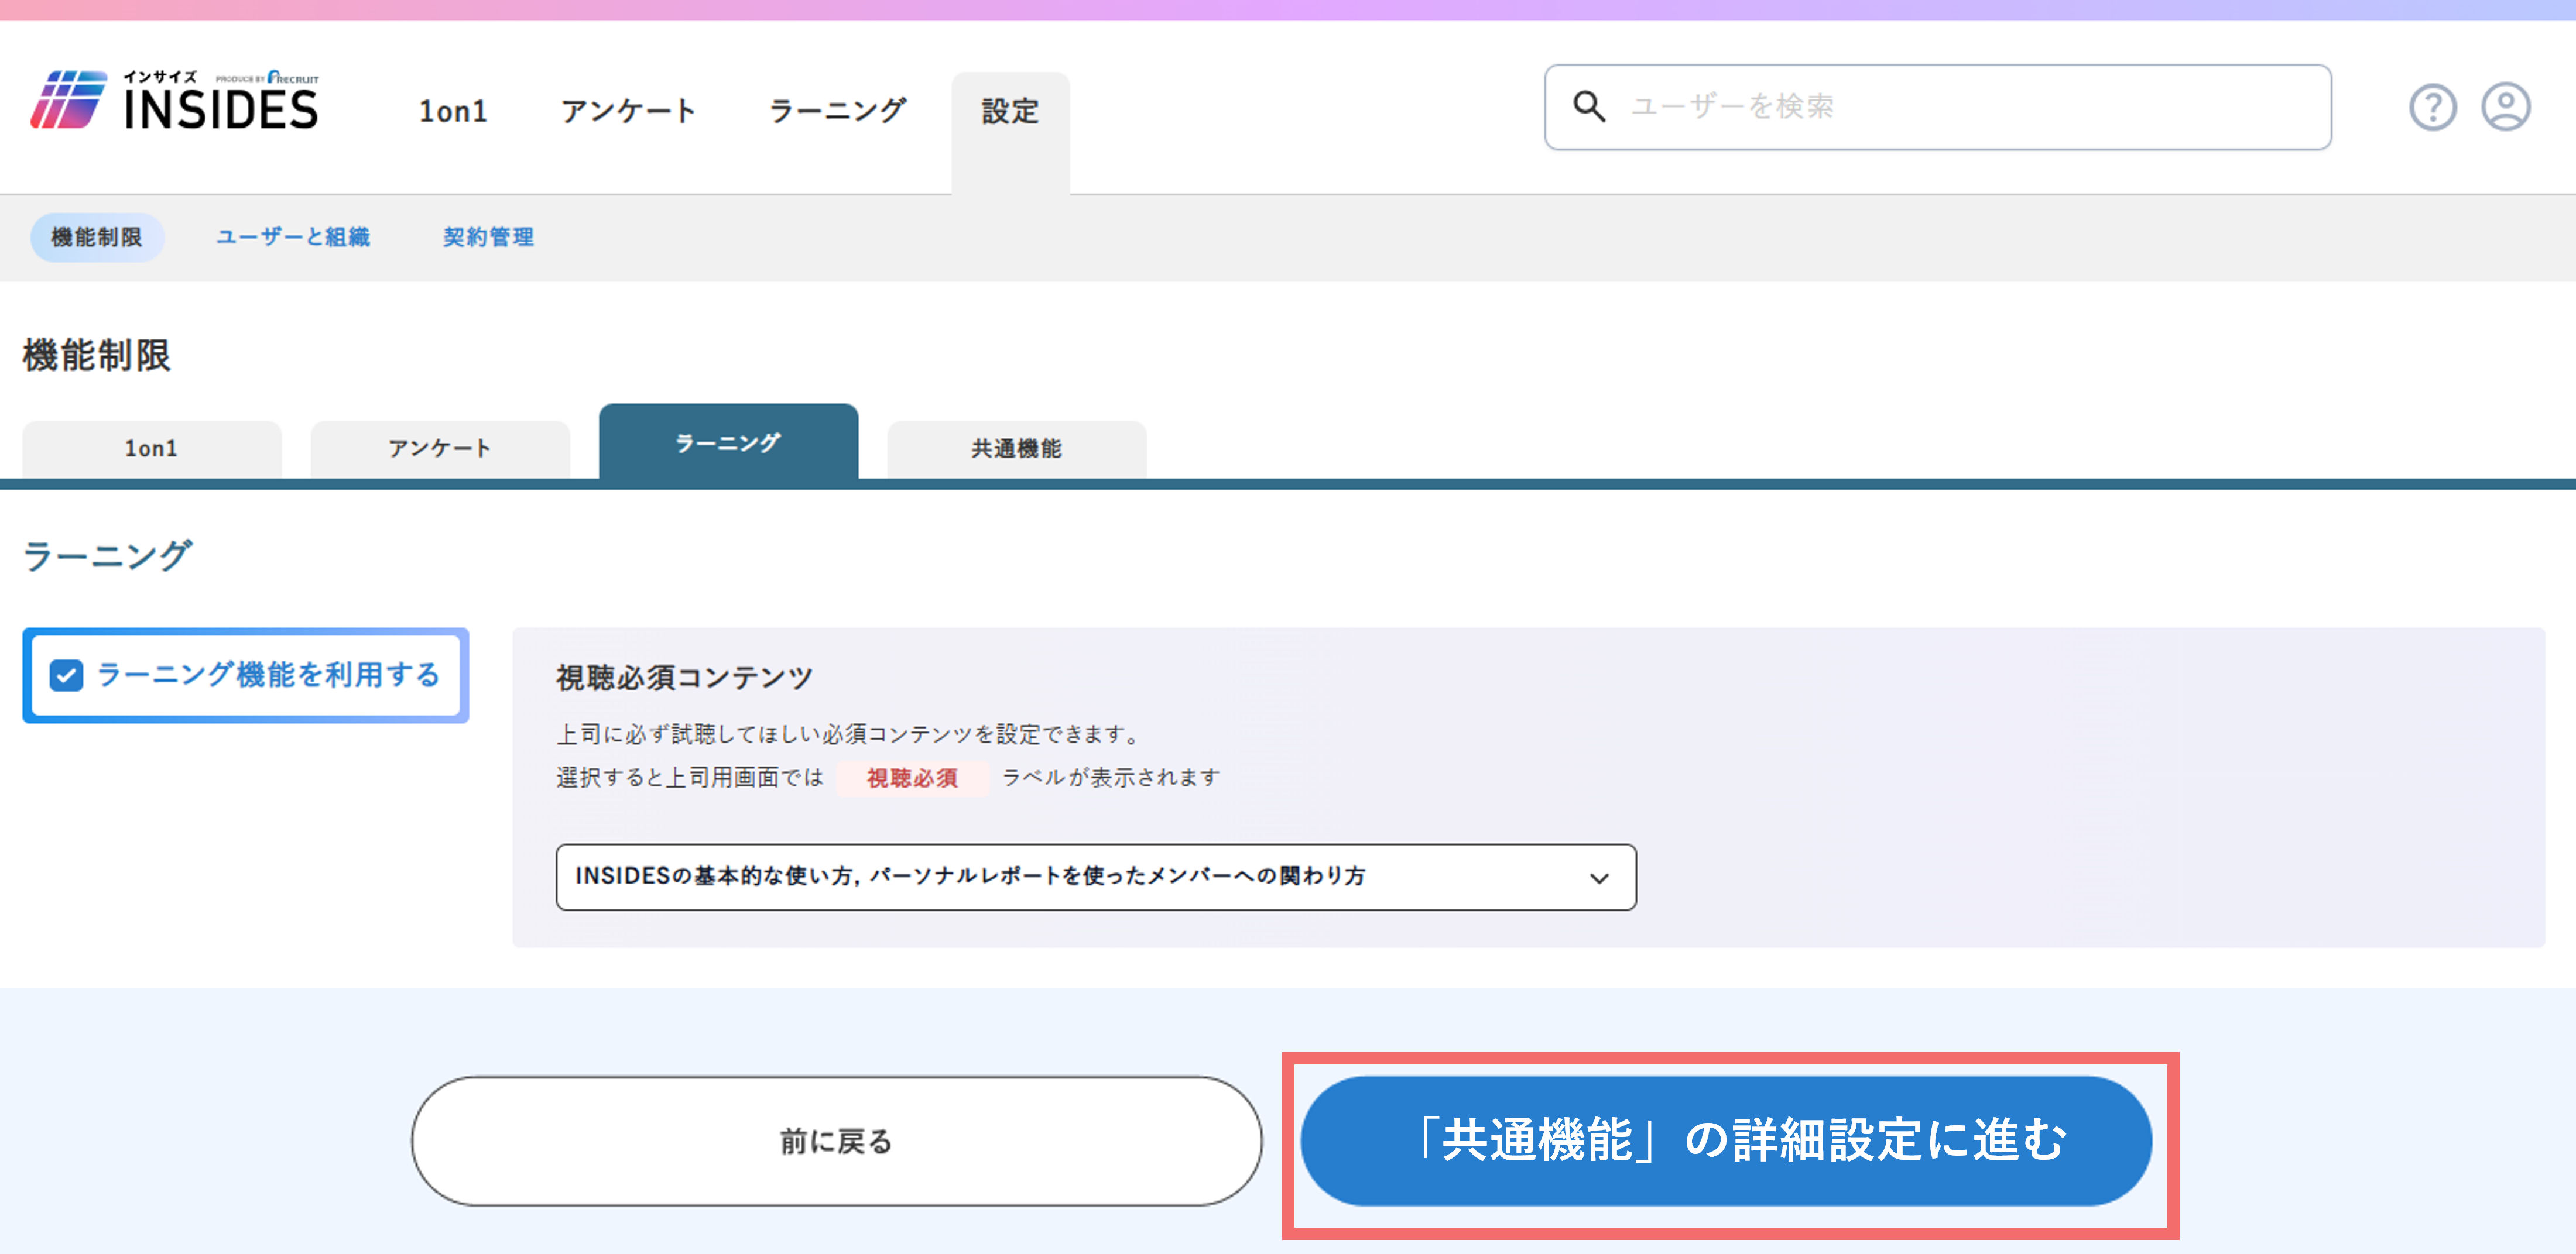Go to 契約管理 sub-navigation link
Screen dimensions: 2576x1254
pos(488,237)
